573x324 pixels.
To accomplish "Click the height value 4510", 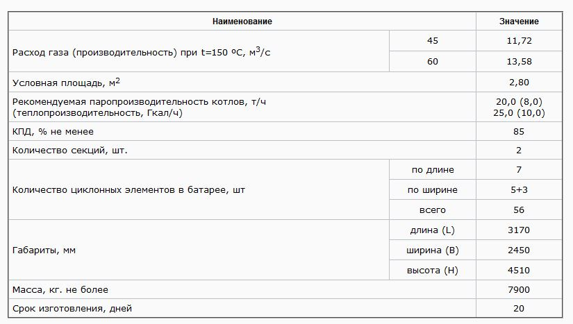I will (x=519, y=271).
